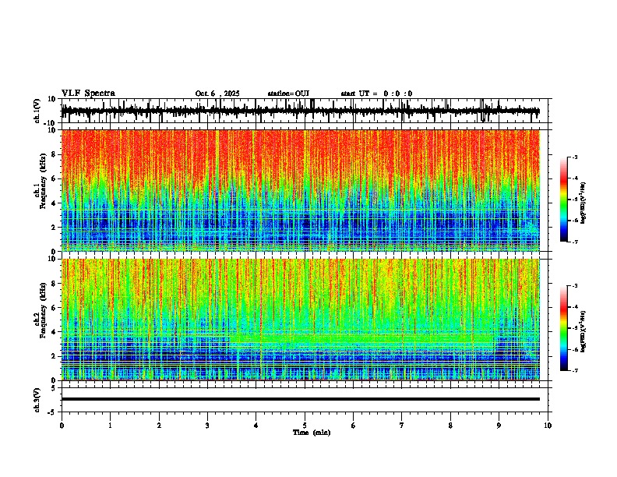Click the time axis tick label "5"
Screen dimensions: 617x477
pyautogui.click(x=305, y=426)
